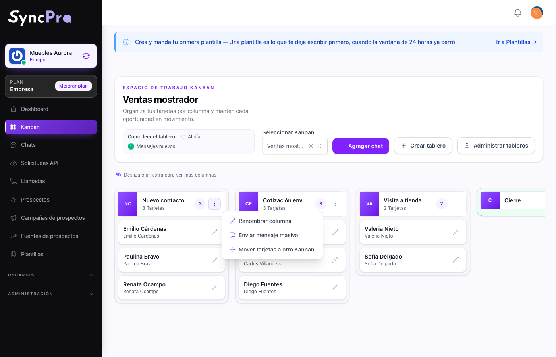Image resolution: width=556 pixels, height=357 pixels.
Task: Open Llamadas in the sidebar
Action: (x=51, y=181)
